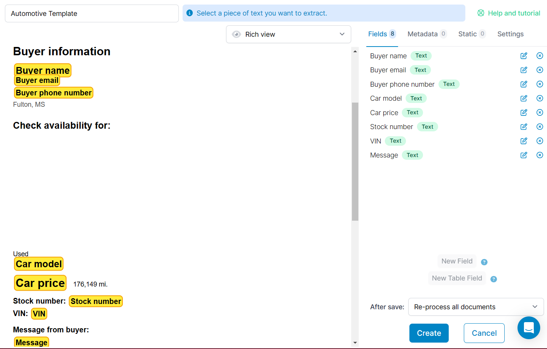Click the edit icon next to Buyer name field
Viewport: 547px width, 349px height.
click(524, 55)
